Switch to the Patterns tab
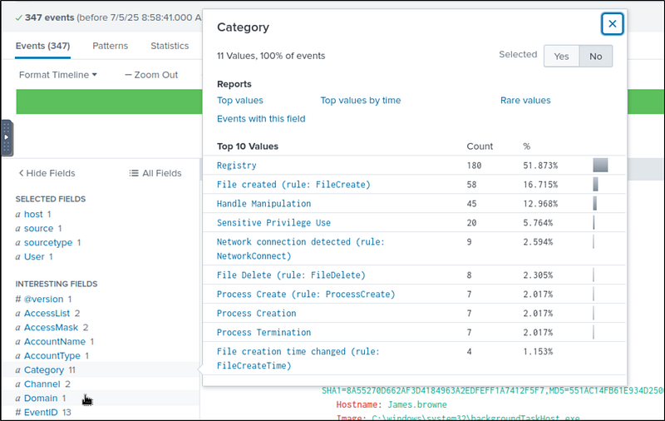 tap(110, 46)
